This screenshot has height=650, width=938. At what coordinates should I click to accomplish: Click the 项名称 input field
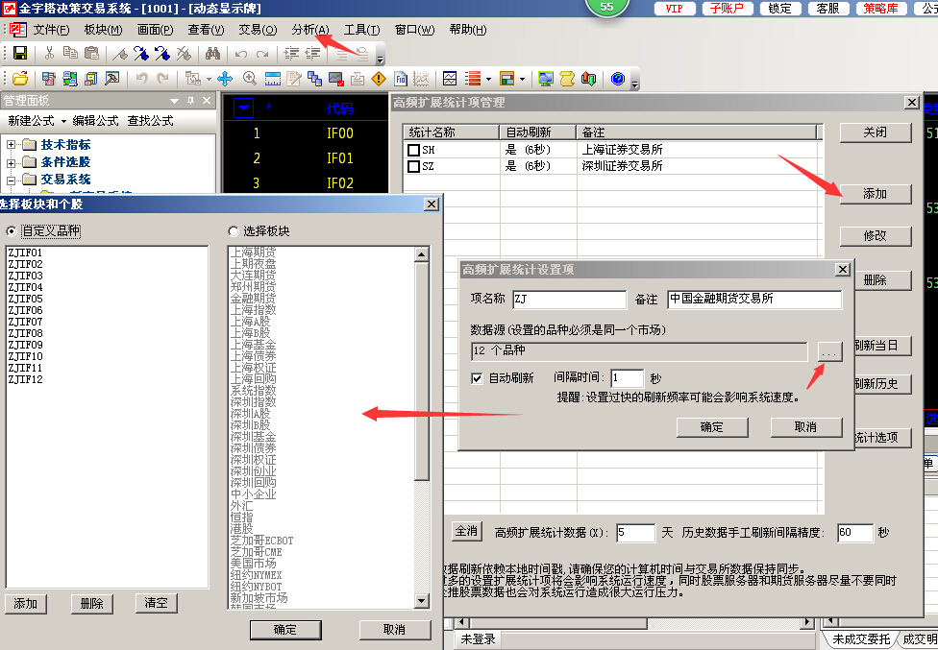[567, 300]
